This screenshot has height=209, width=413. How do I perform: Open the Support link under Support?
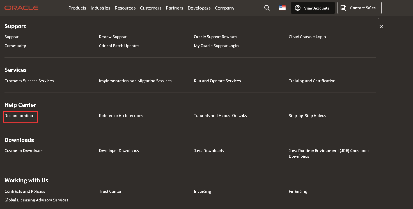(x=12, y=37)
